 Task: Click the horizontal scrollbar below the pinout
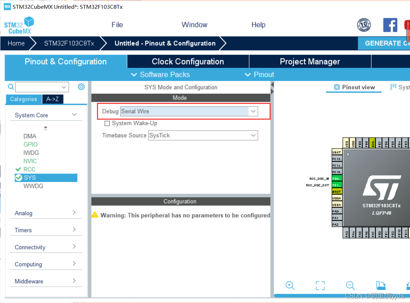tap(342, 296)
